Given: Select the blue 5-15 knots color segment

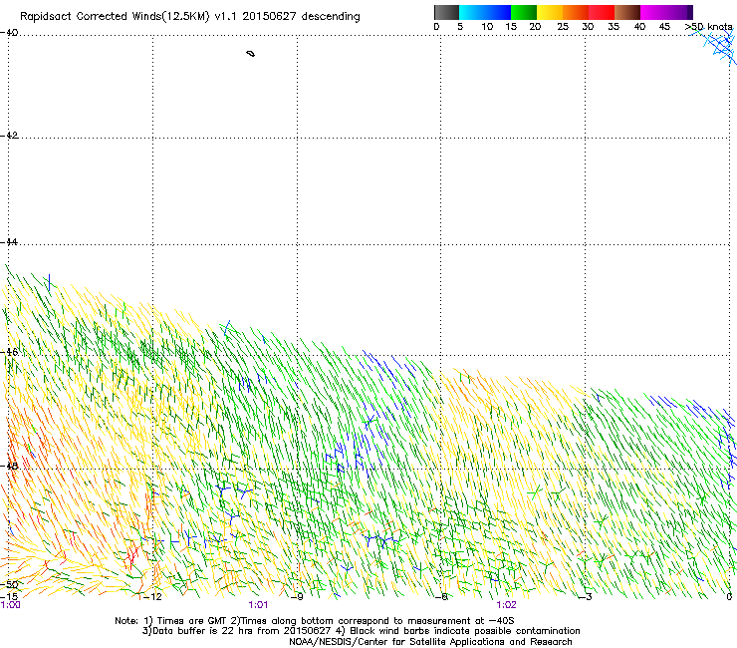Looking at the screenshot, I should (x=485, y=12).
